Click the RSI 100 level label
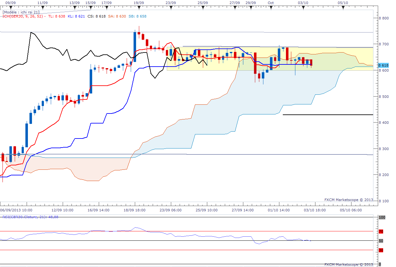The image size is (396, 267). pos(382,217)
